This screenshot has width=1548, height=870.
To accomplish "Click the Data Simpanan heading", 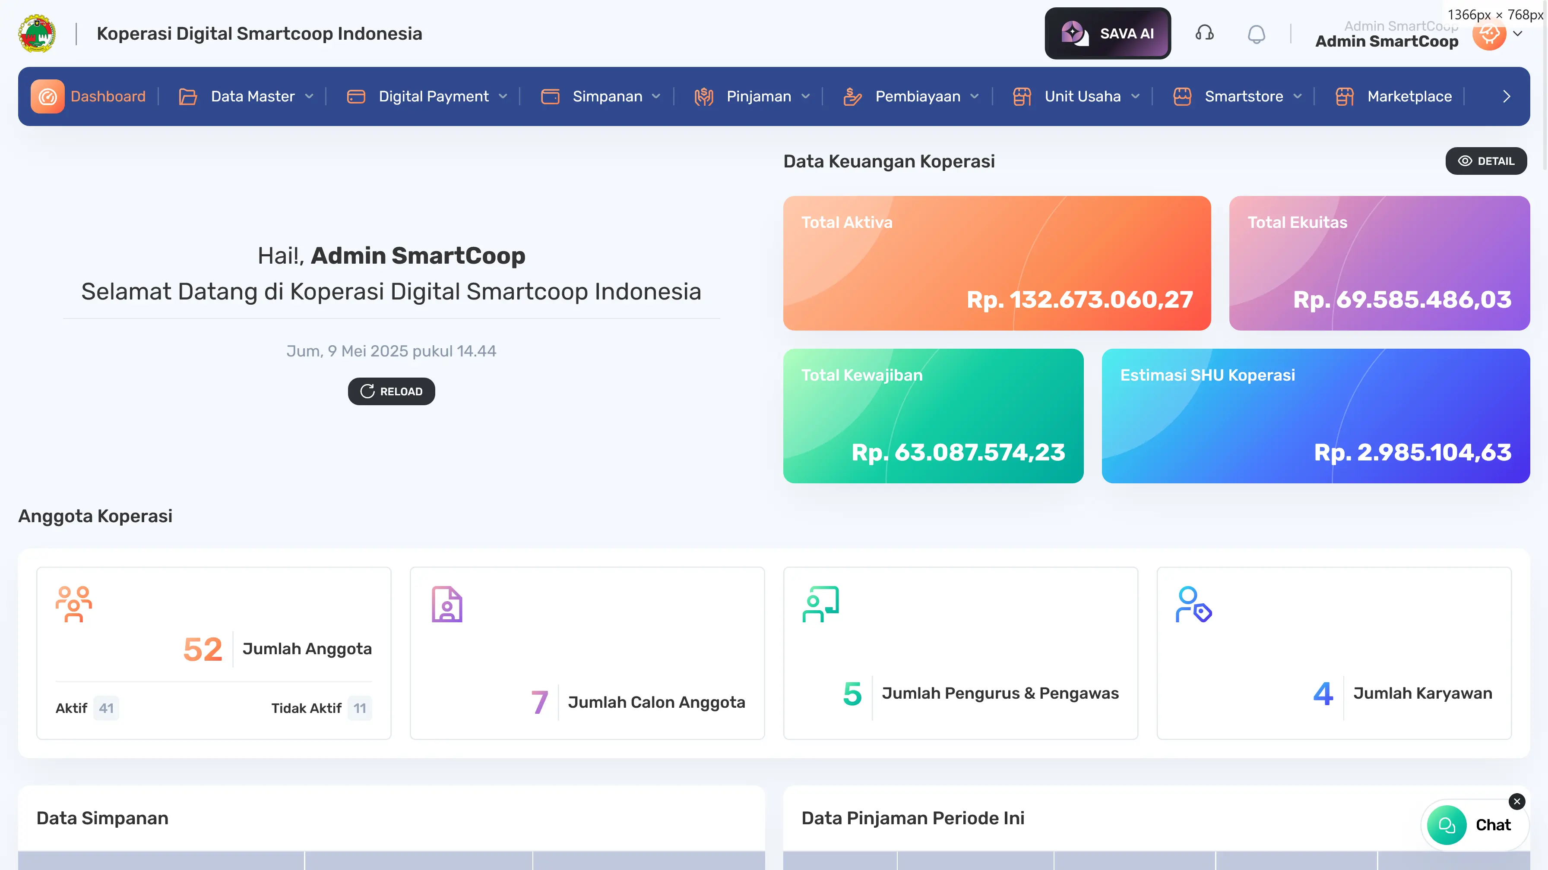I will (102, 818).
